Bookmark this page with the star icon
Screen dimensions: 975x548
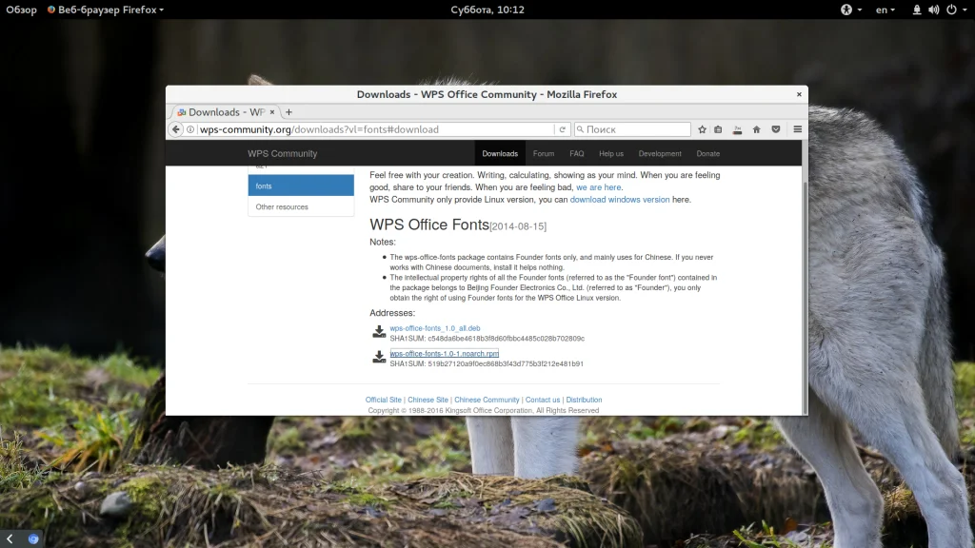tap(702, 129)
